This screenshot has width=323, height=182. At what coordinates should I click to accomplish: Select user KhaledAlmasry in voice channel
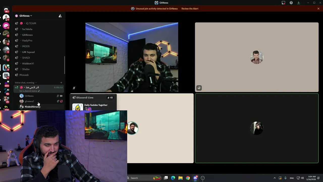32,107
